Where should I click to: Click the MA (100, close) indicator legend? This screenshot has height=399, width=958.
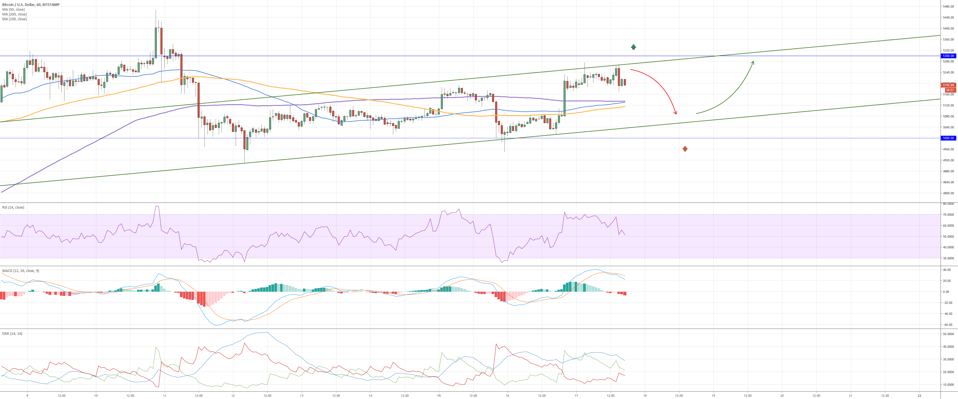coord(14,19)
